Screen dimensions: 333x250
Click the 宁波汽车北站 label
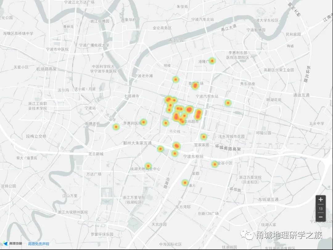pyautogui.click(x=203, y=19)
